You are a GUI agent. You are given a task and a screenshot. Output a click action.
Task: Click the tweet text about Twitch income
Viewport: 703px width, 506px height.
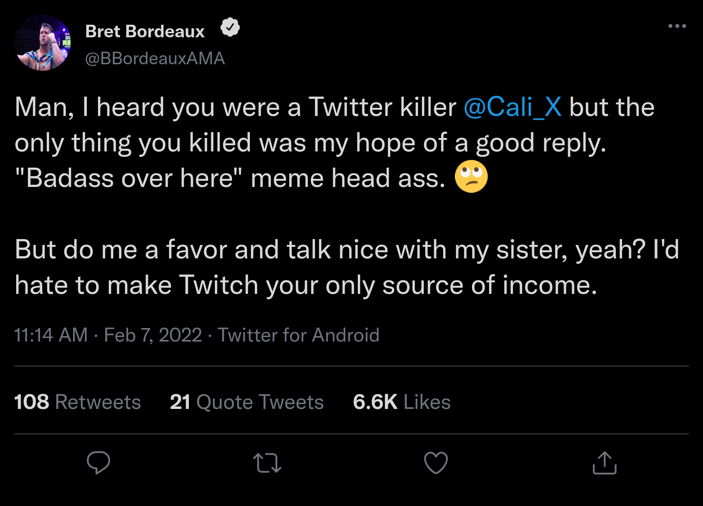[x=306, y=285]
